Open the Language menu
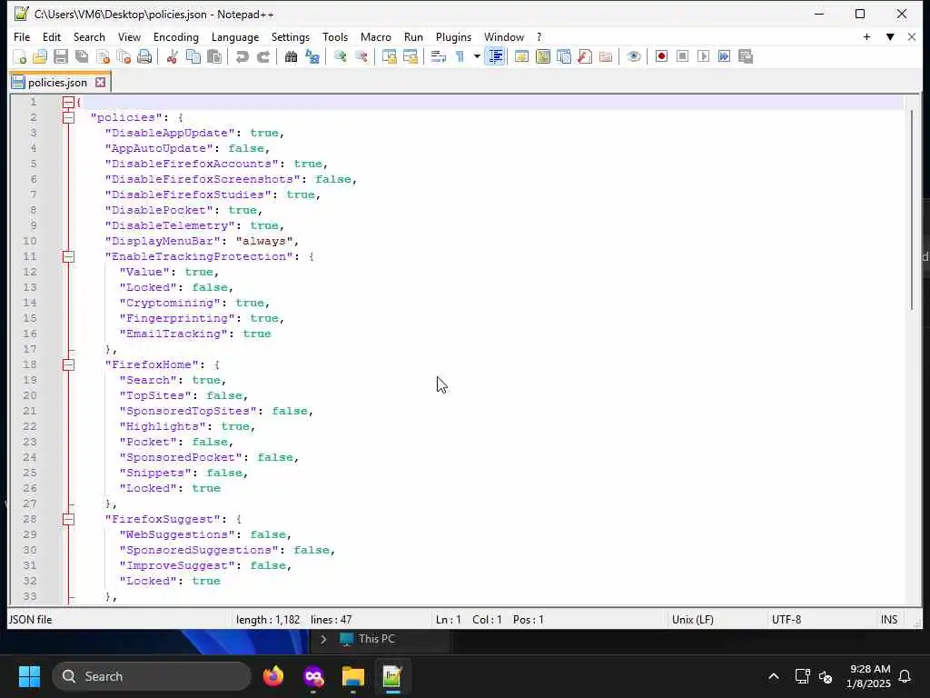The height and width of the screenshot is (698, 930). click(235, 36)
